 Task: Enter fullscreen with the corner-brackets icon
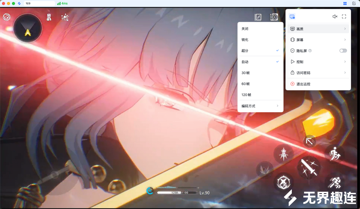(344, 16)
